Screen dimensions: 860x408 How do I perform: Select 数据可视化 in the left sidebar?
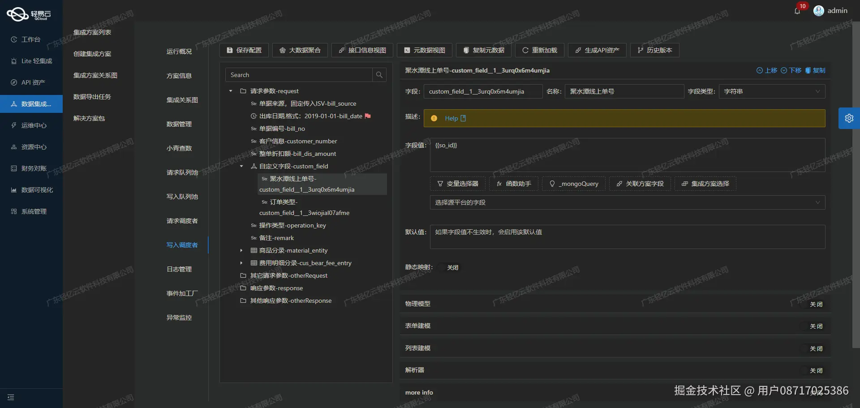click(x=31, y=190)
